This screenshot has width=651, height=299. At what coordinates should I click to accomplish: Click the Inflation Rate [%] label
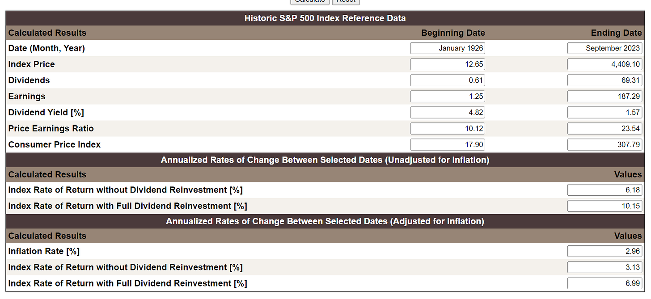[x=44, y=251]
